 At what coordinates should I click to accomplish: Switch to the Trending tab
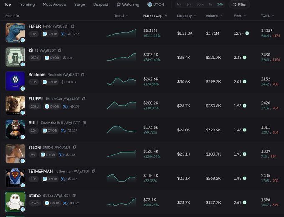click(x=27, y=4)
